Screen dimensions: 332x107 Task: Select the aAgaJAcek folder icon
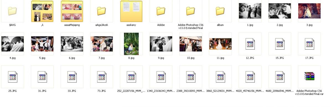pos(102,11)
